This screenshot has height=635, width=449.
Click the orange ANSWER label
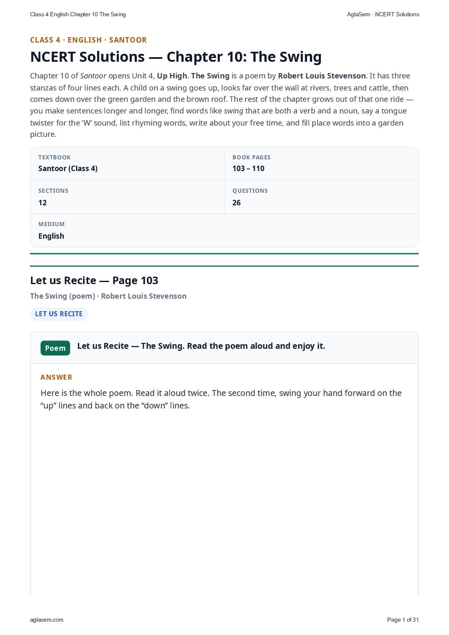pos(56,377)
